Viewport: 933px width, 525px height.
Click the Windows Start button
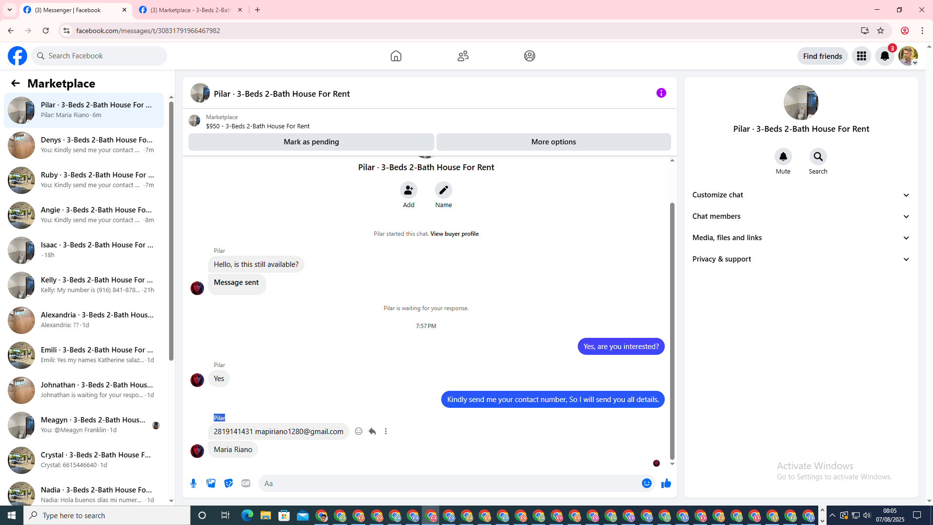click(12, 515)
